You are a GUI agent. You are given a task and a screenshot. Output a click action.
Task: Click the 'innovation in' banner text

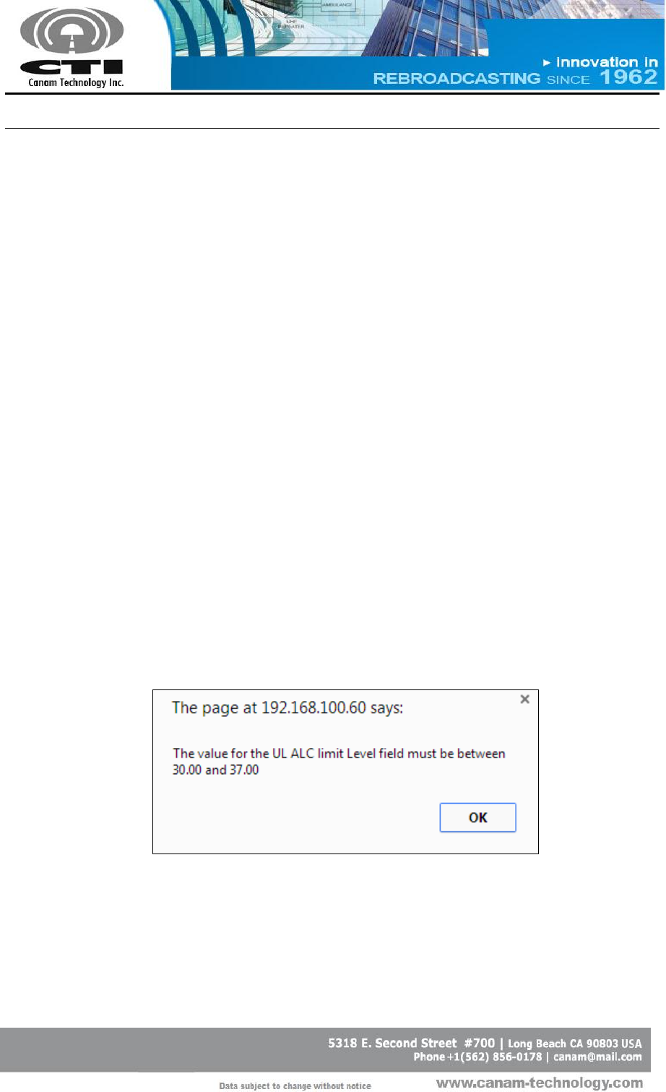click(607, 62)
